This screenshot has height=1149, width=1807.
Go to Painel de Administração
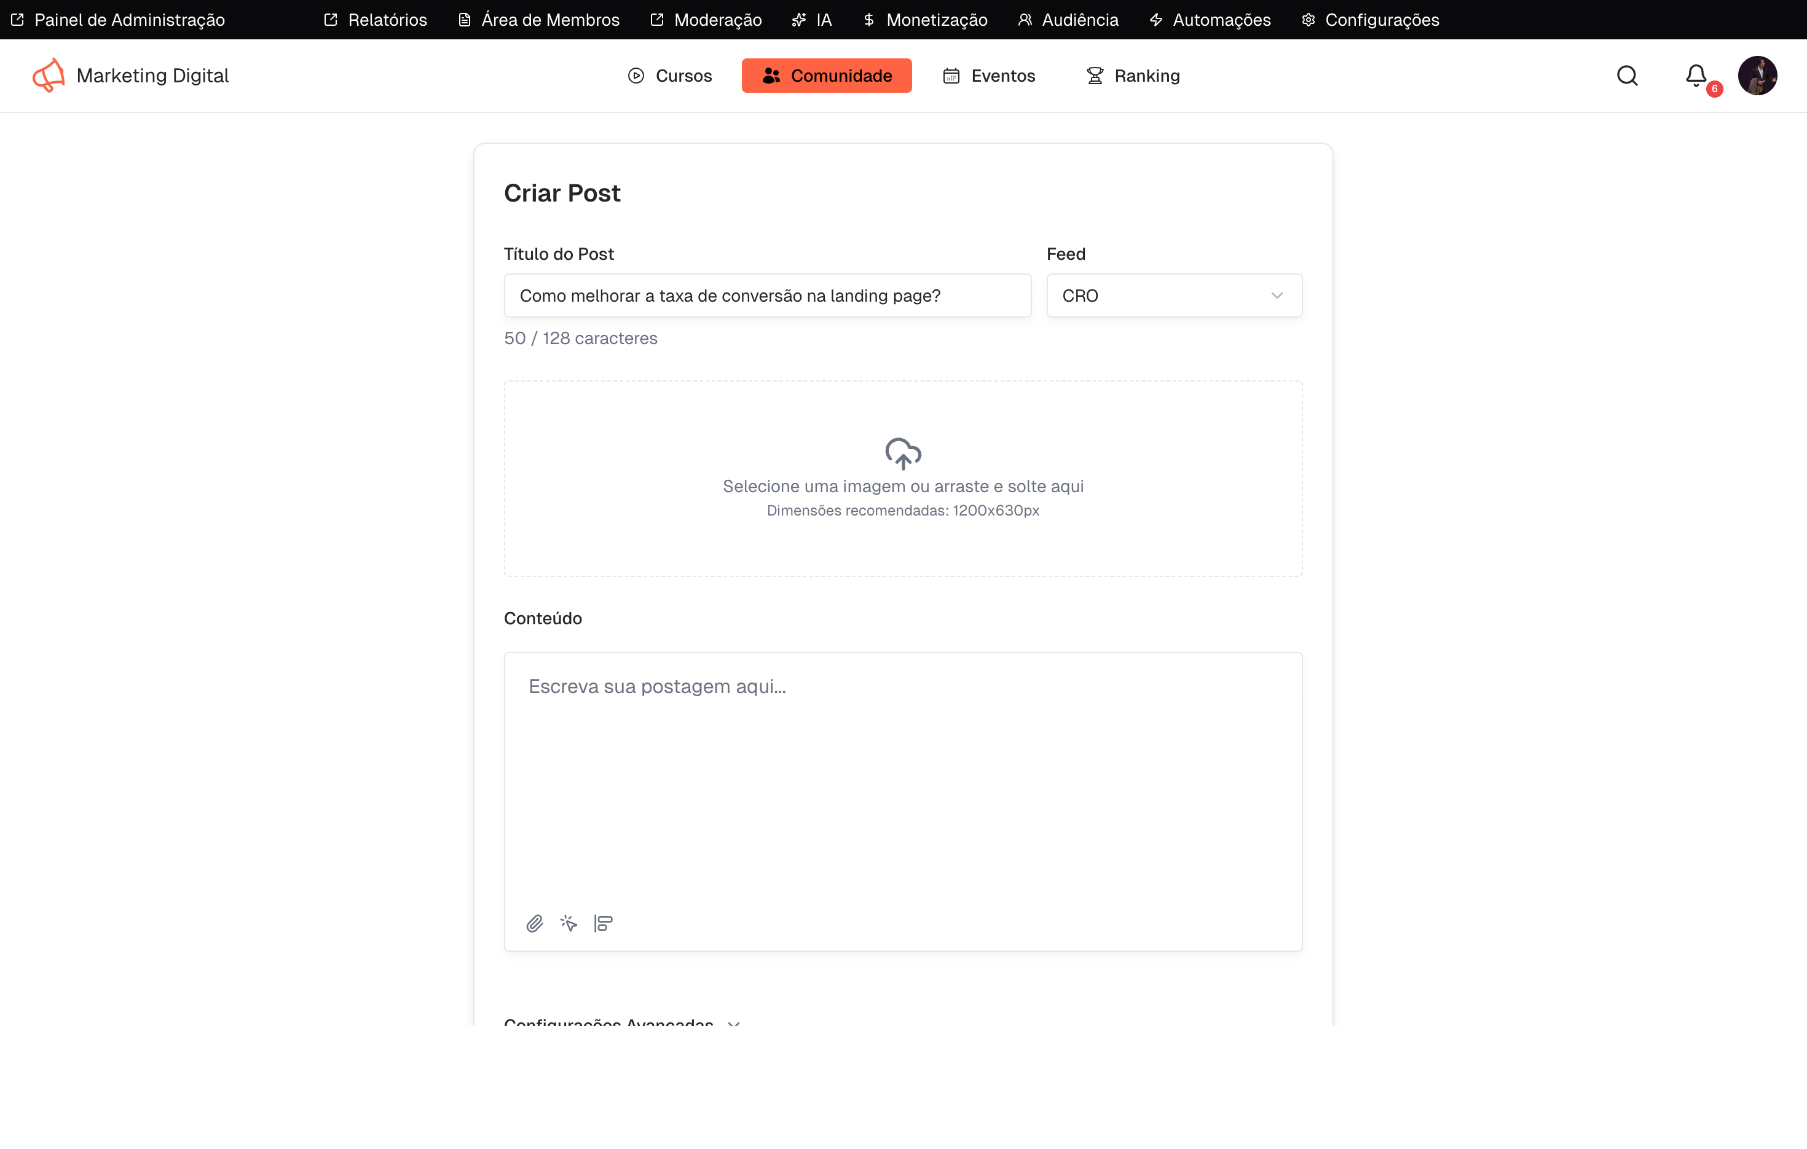point(118,20)
